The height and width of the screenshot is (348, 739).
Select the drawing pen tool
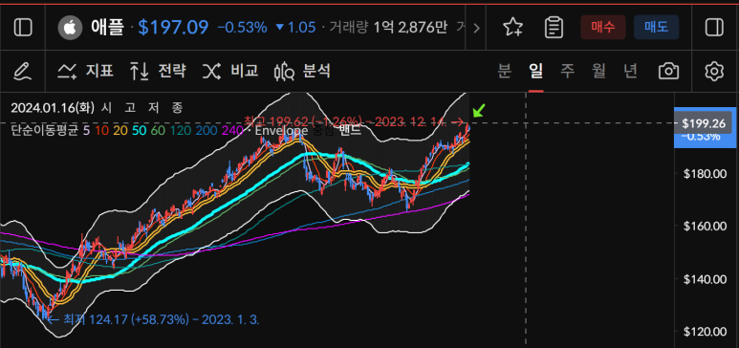coord(22,71)
